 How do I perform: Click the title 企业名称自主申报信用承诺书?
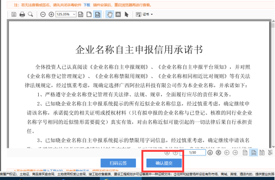tap(139, 49)
